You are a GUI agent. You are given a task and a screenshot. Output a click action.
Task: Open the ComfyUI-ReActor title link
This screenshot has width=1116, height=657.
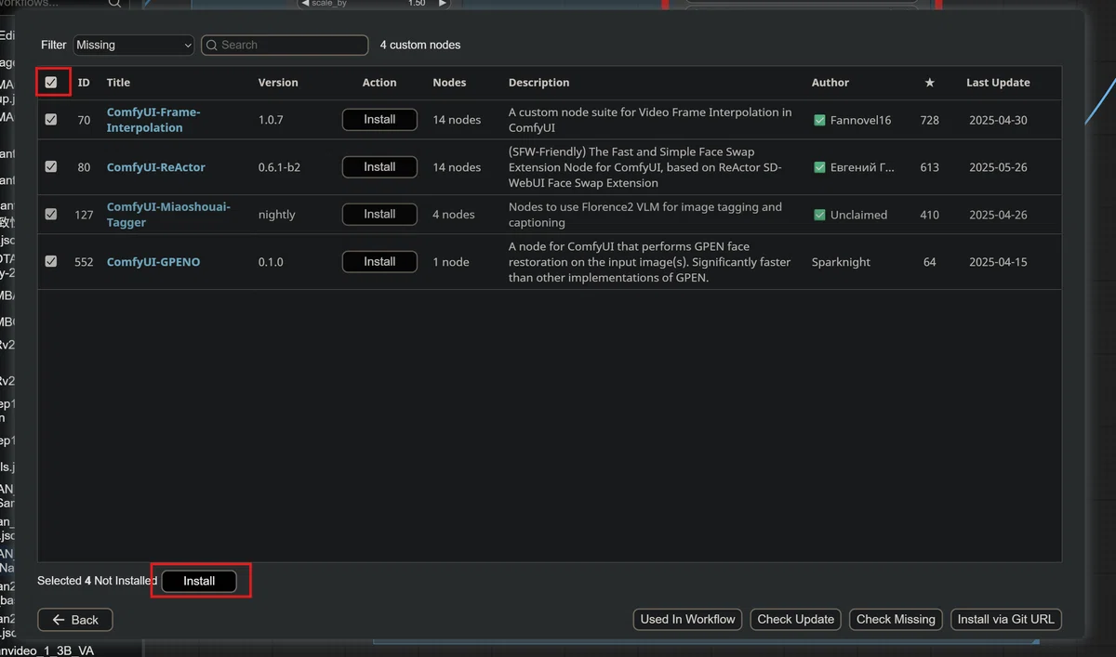tap(156, 167)
